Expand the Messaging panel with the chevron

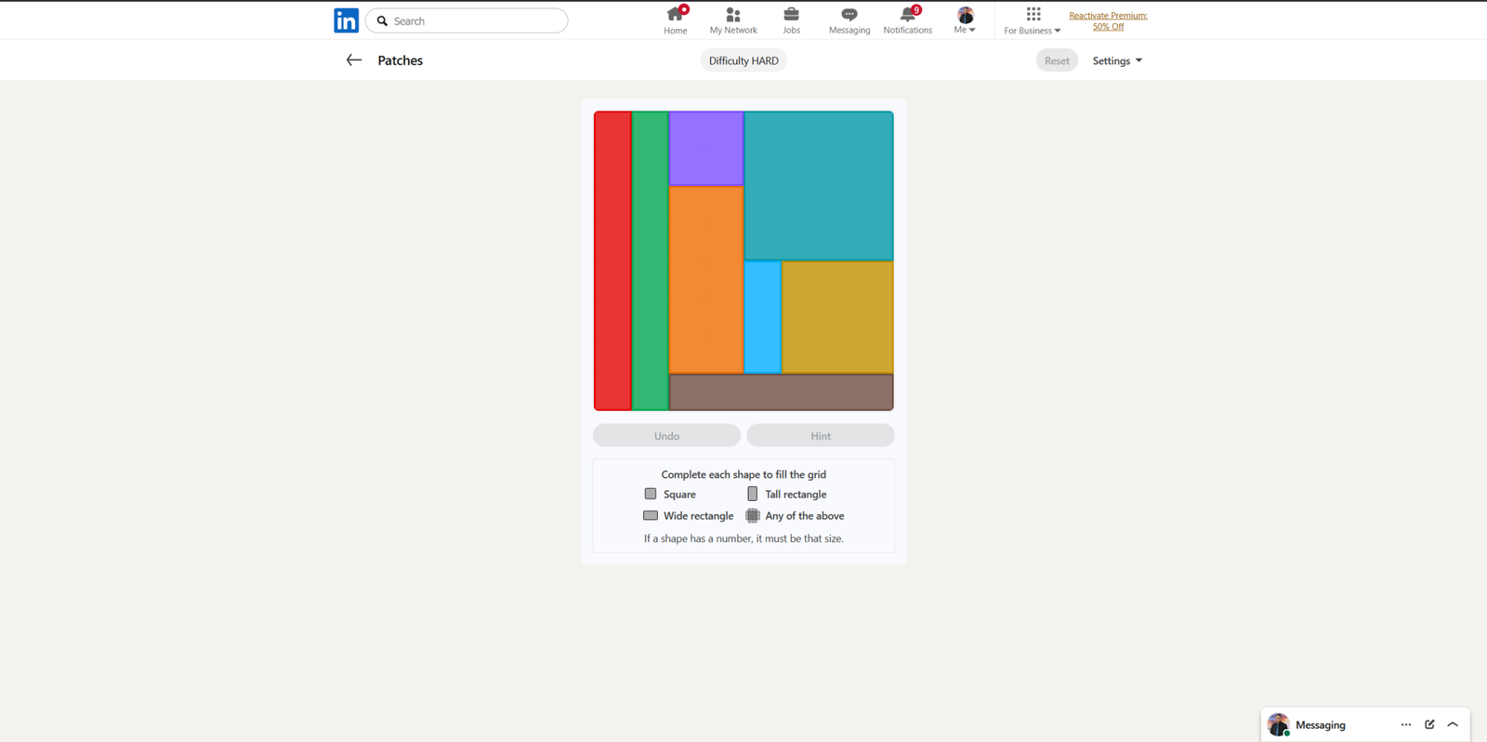[x=1453, y=724]
